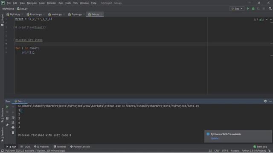Pin the Run tab with pin icon

[7, 125]
